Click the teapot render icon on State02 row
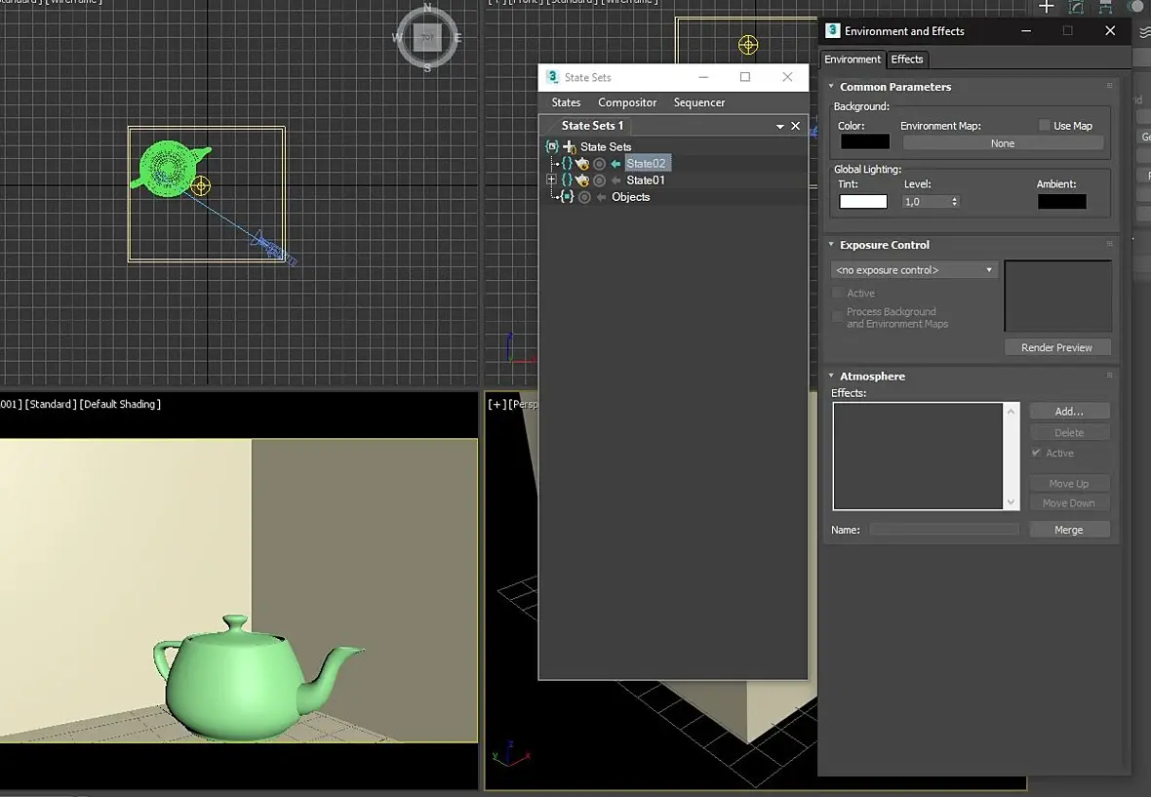Screen dimensions: 1151x797 pos(582,164)
